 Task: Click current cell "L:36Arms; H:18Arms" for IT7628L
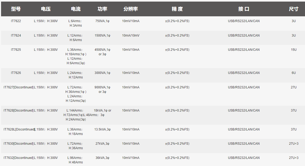(x=76, y=132)
